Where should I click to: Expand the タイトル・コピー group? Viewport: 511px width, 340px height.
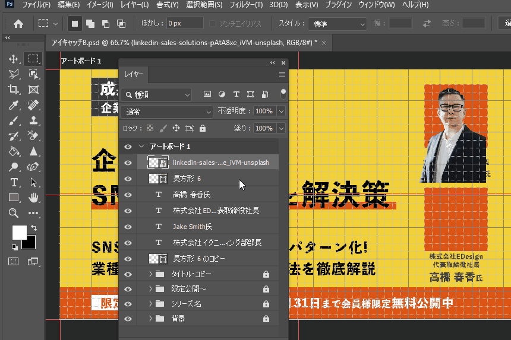coord(150,274)
